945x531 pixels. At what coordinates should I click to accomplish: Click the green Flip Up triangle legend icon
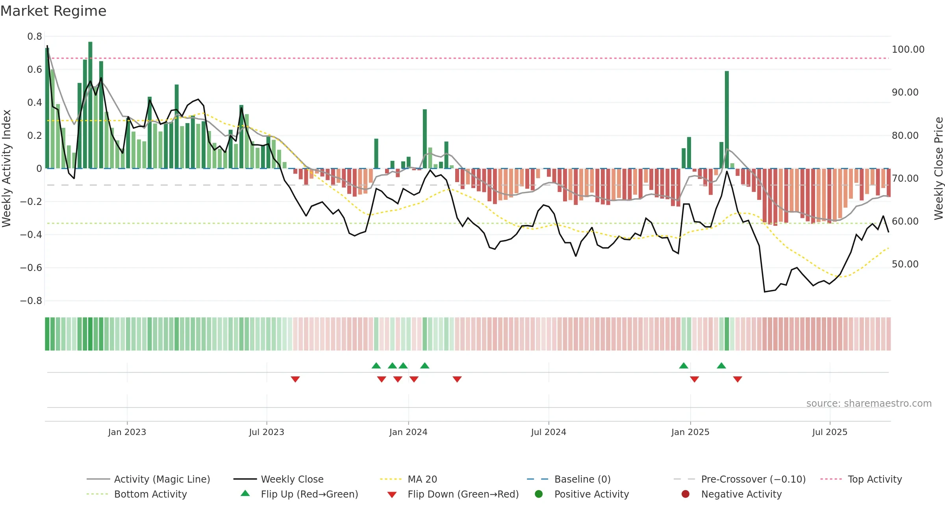pos(245,493)
